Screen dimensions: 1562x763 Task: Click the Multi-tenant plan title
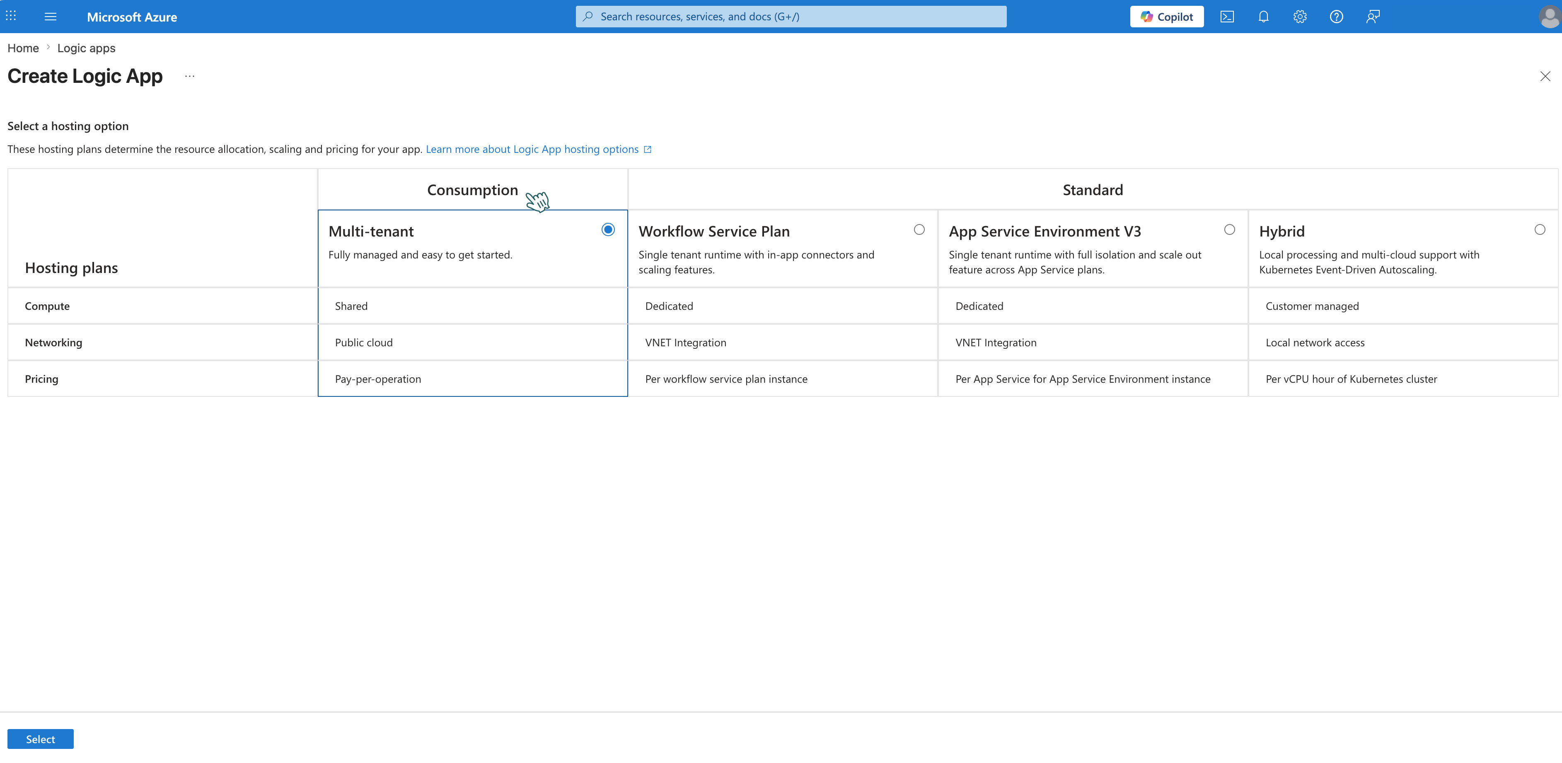pyautogui.click(x=371, y=231)
